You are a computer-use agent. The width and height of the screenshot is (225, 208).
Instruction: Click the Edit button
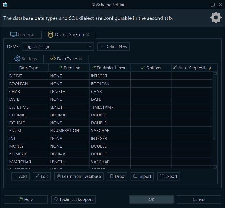pyautogui.click(x=42, y=176)
